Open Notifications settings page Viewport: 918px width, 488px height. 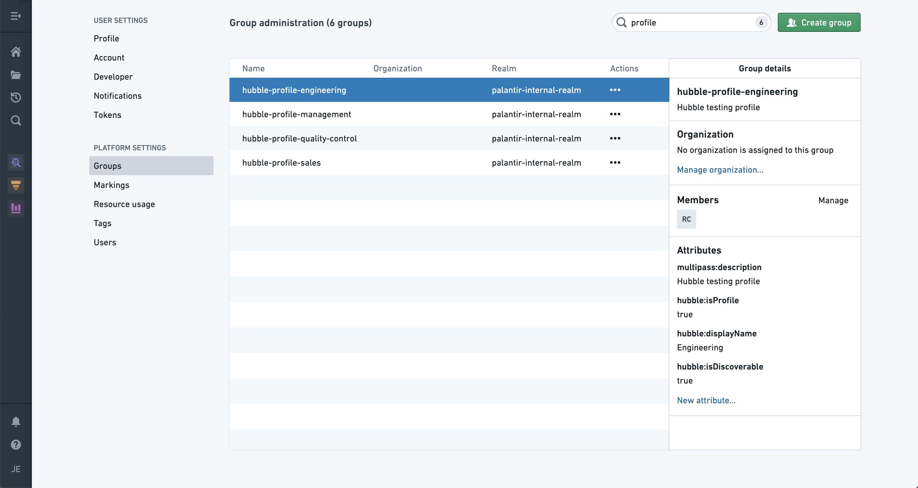click(118, 96)
